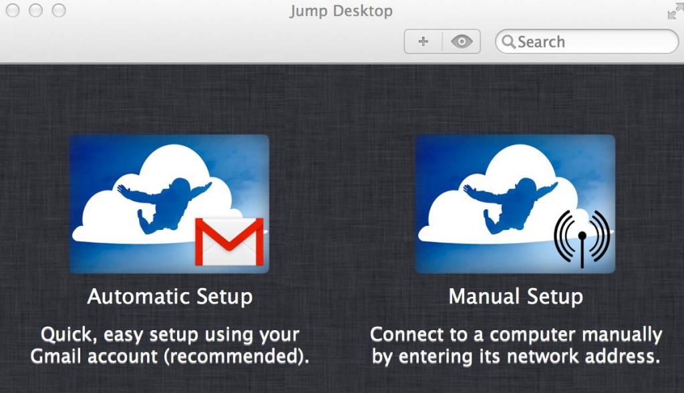Enter fullscreen with the arrows icon
The width and height of the screenshot is (684, 393).
pyautogui.click(x=675, y=12)
